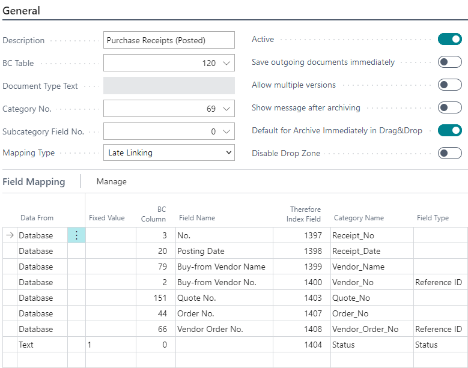
Task: Toggle the Active switch
Action: tap(449, 40)
